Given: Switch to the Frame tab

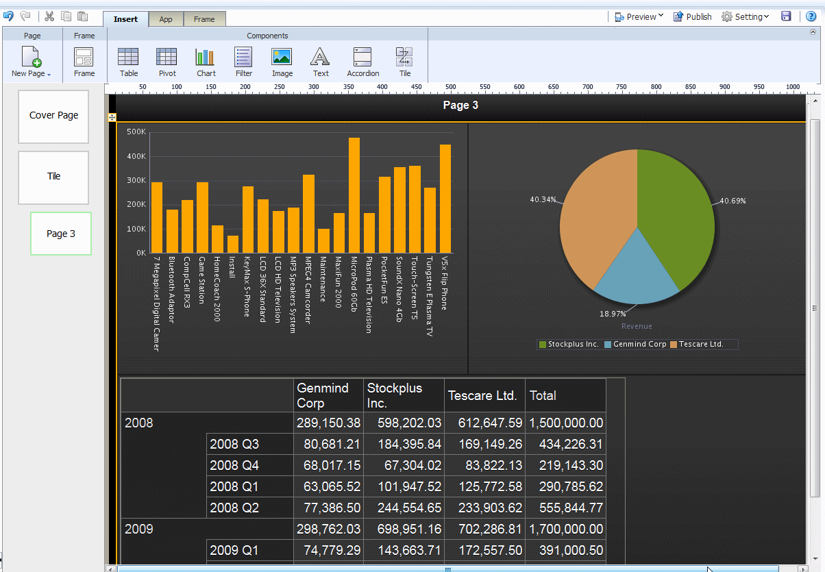Looking at the screenshot, I should 204,19.
